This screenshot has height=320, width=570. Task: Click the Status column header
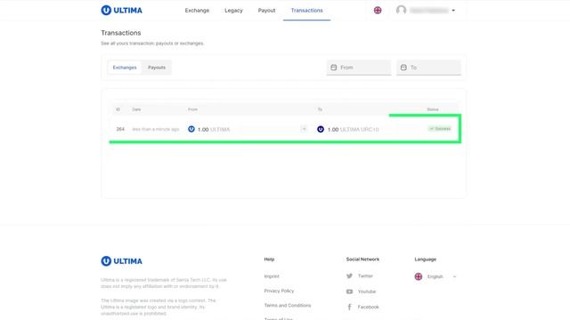click(433, 109)
